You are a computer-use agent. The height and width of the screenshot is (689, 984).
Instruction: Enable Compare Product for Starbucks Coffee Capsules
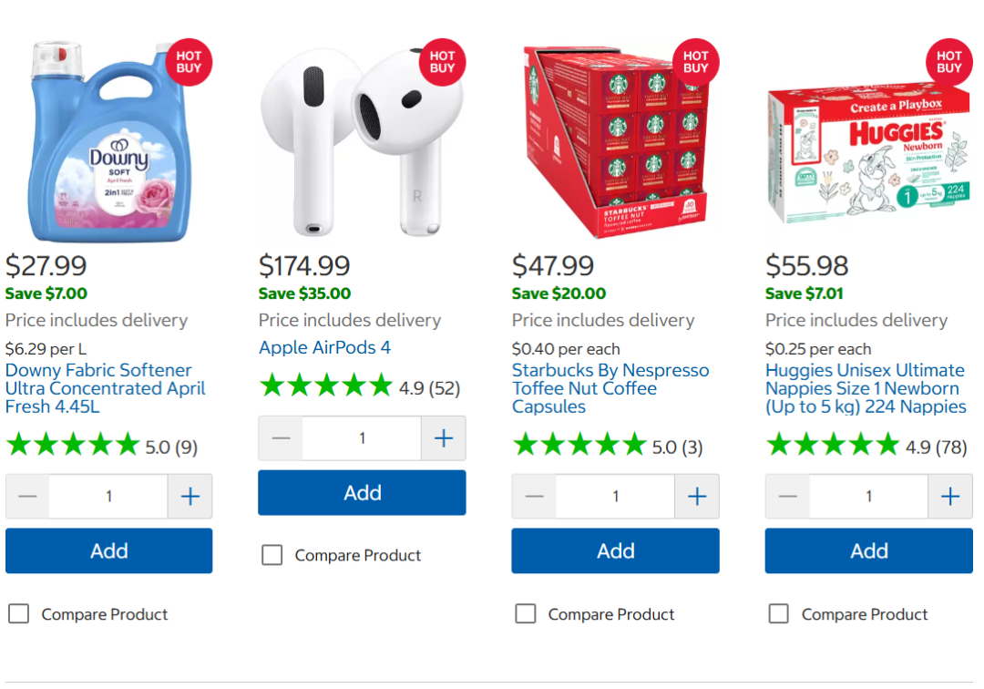526,614
